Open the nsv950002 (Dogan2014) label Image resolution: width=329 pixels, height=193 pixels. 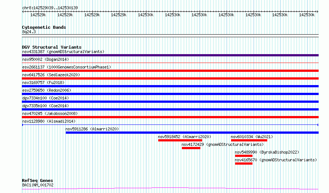click(45, 59)
